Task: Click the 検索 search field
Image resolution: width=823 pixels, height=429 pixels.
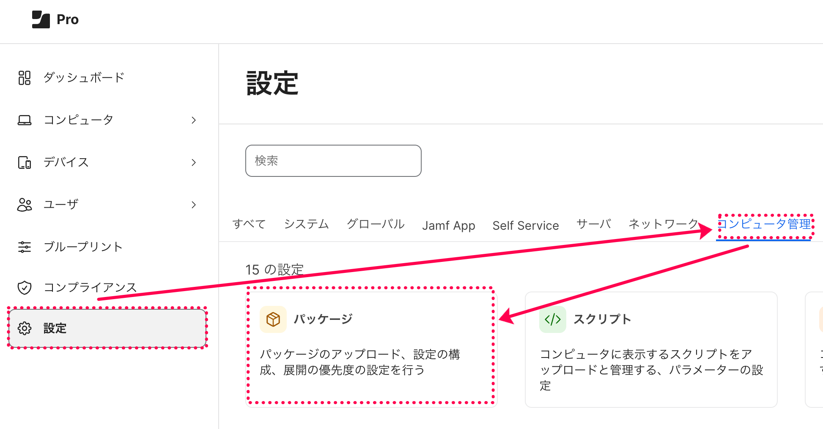Action: coord(333,161)
